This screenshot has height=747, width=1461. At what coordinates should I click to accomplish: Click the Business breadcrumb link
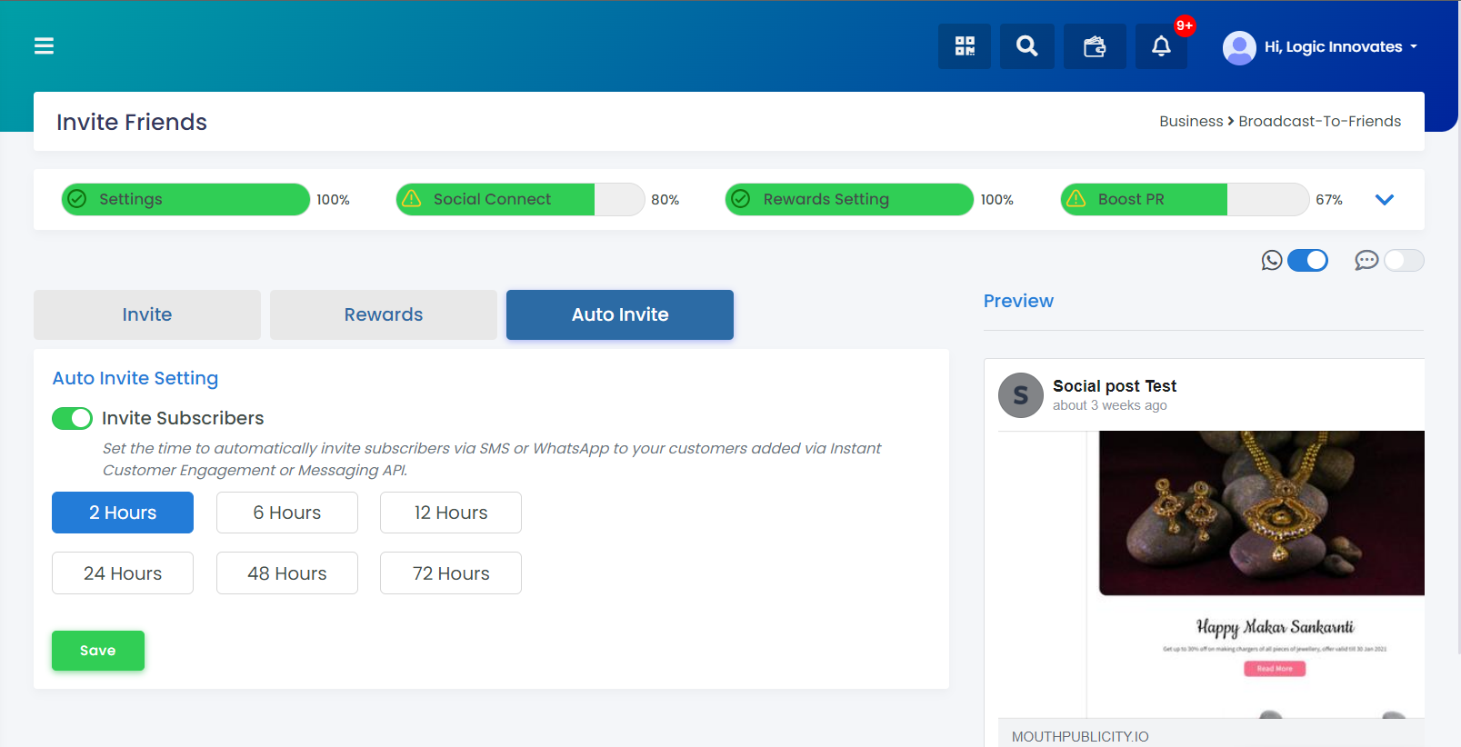click(1191, 121)
